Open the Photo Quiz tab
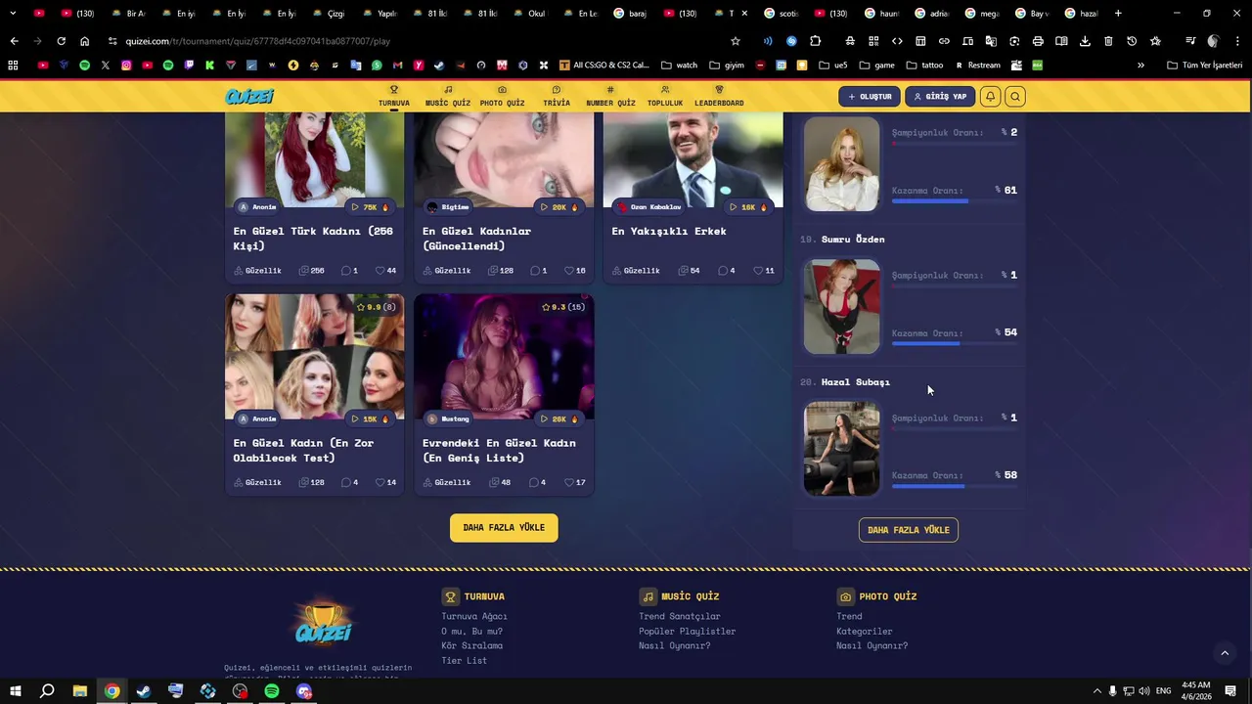This screenshot has width=1252, height=704. point(502,96)
